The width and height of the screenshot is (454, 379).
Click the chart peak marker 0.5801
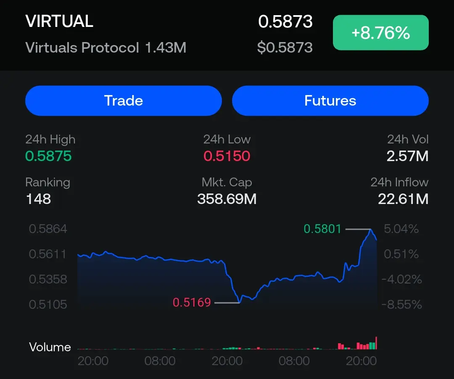322,229
